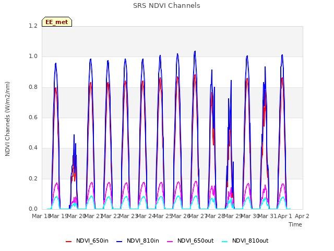
Task: Click the Mar 27 peak of blue curve
Action: [x=195, y=51]
